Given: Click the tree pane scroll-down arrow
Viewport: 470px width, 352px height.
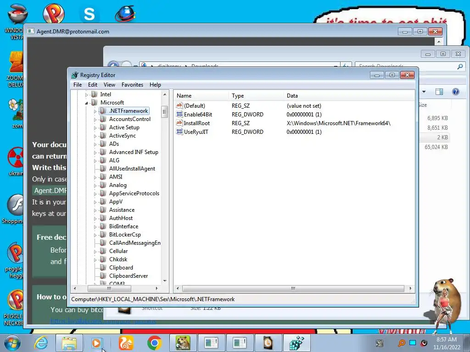Looking at the screenshot, I should pyautogui.click(x=165, y=281).
